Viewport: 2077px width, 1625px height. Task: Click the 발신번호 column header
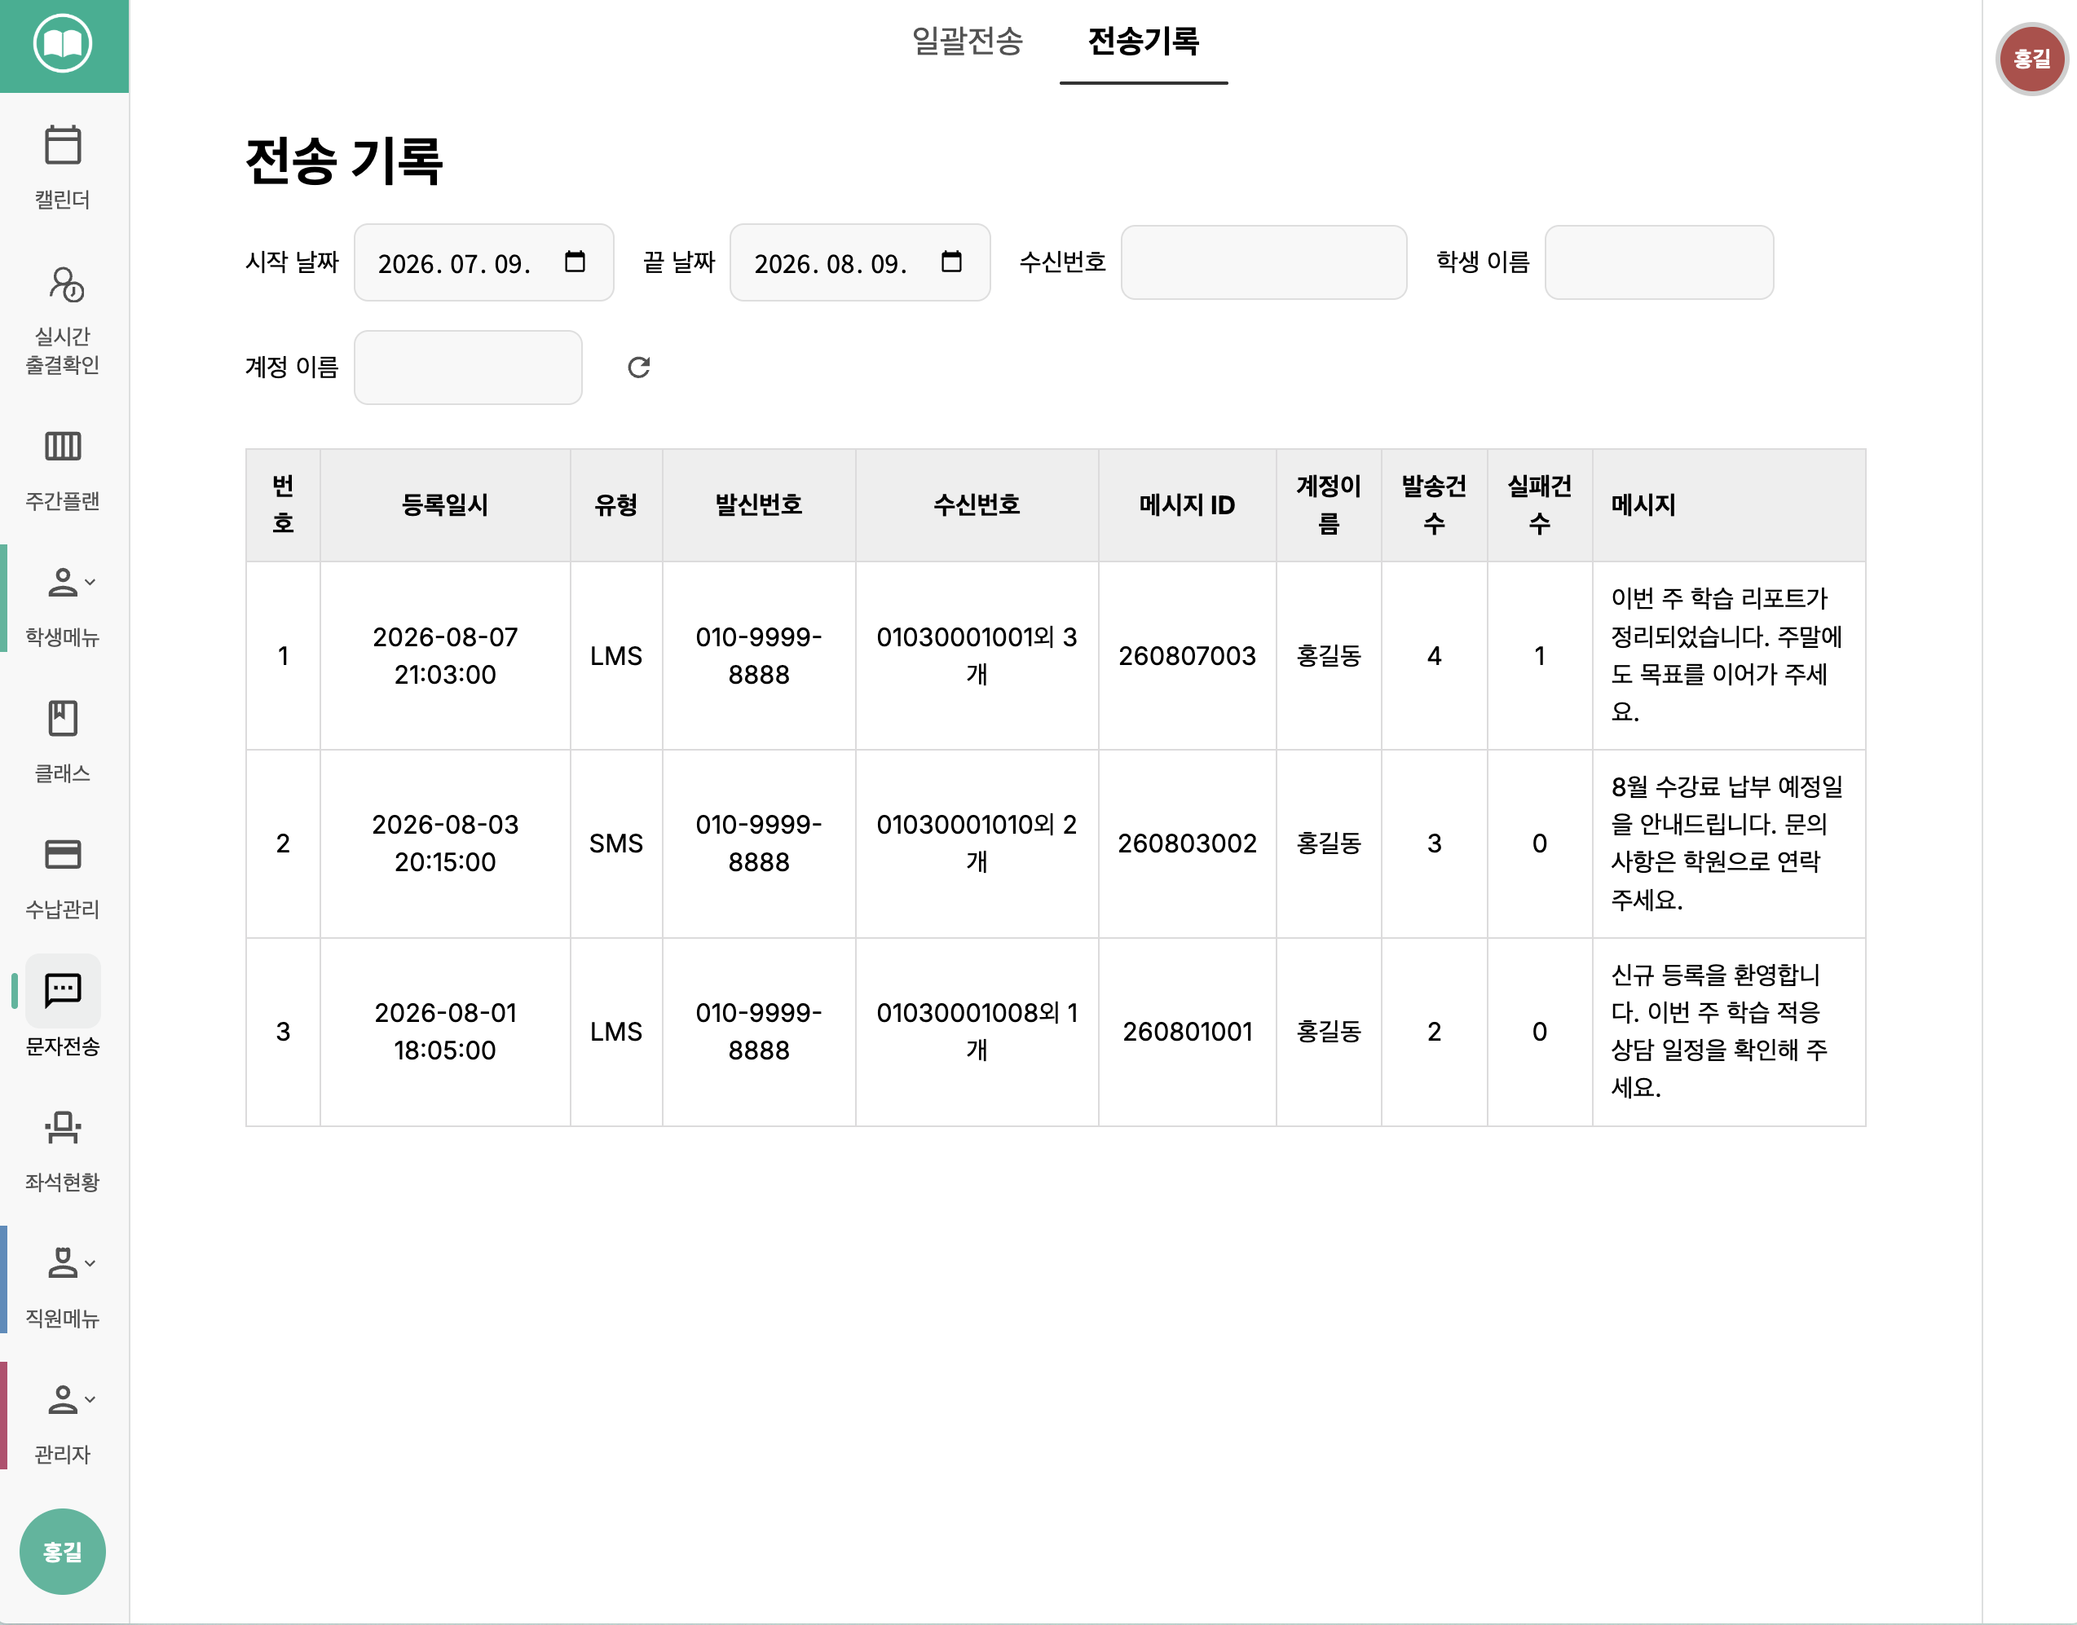pyautogui.click(x=758, y=505)
